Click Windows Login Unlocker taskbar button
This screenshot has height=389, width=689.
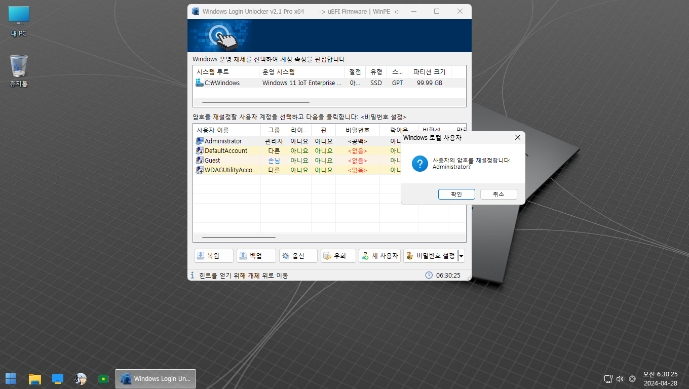pos(156,378)
